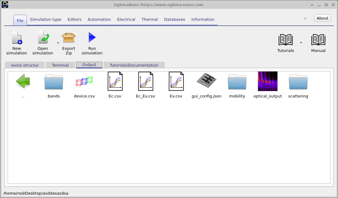Viewport: 338px width, 198px height.
Task: Open the Databases ribbon tab
Action: tap(175, 19)
